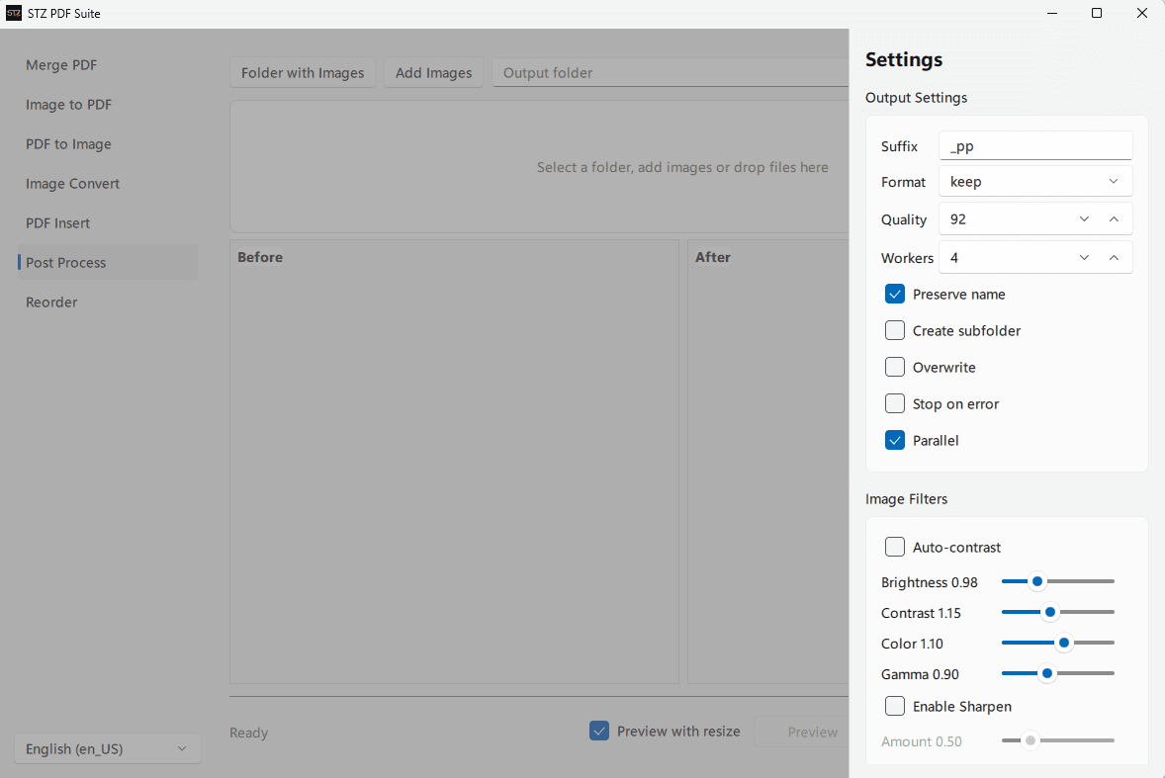
Task: Select PDF Insert in the sidebar
Action: pos(108,222)
